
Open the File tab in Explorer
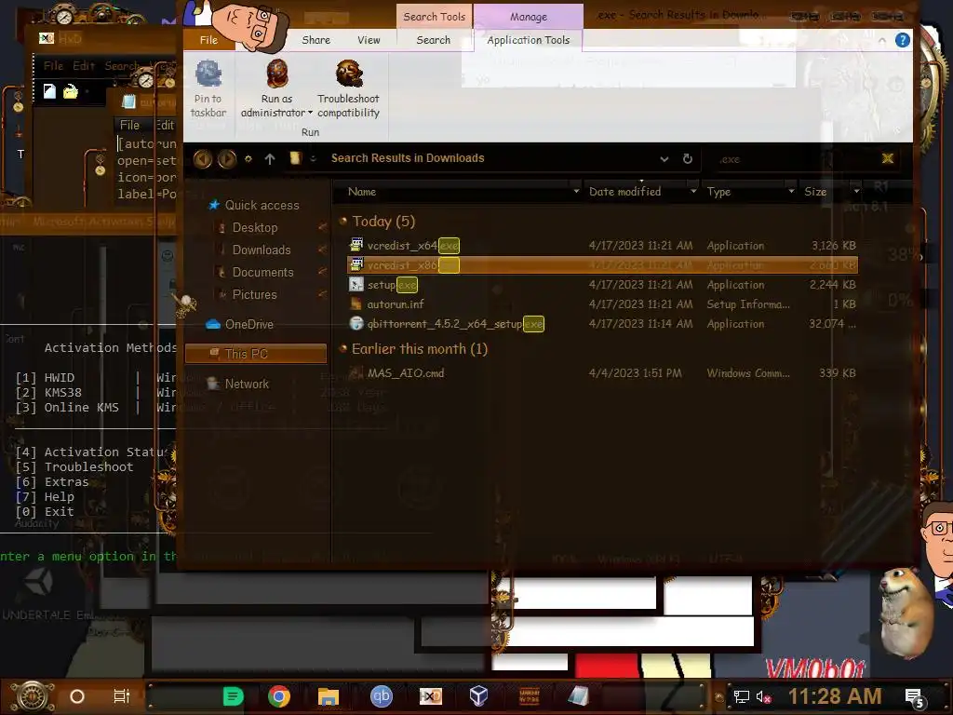tap(208, 39)
